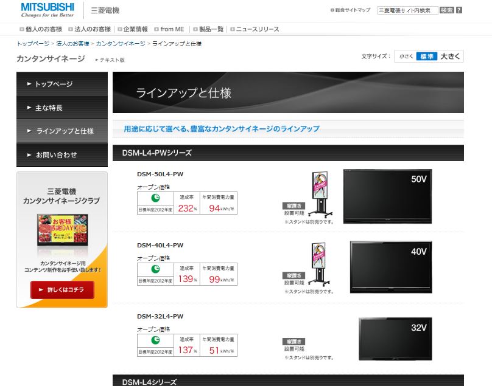This screenshot has width=492, height=386.
Task: Click the 検索 search button
Action: point(446,10)
